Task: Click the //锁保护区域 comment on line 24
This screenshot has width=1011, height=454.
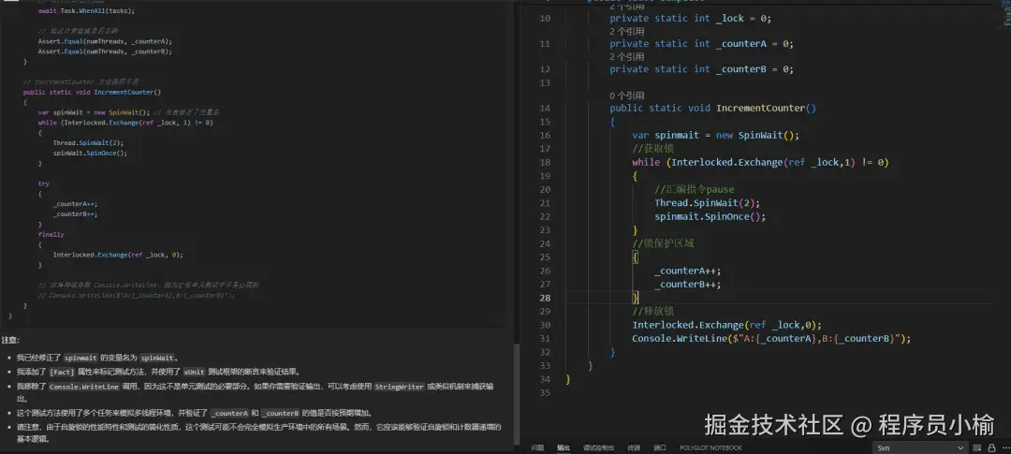Action: click(664, 243)
